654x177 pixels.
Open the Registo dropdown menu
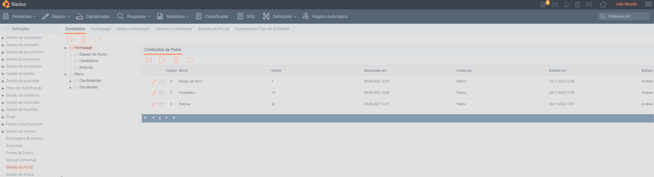[56, 16]
